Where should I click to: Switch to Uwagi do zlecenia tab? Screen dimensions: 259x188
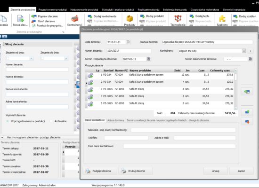[199, 120]
